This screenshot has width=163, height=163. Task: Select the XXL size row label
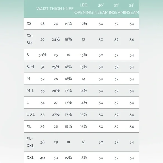click(x=30, y=158)
